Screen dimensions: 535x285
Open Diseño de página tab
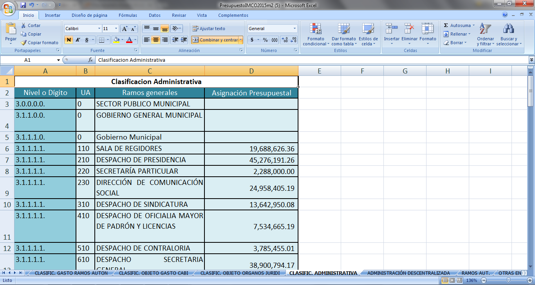[89, 15]
